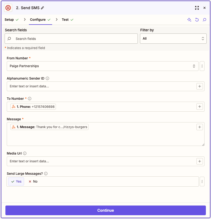
Task: Click the undo refresh arrow icon
Action: click(197, 20)
